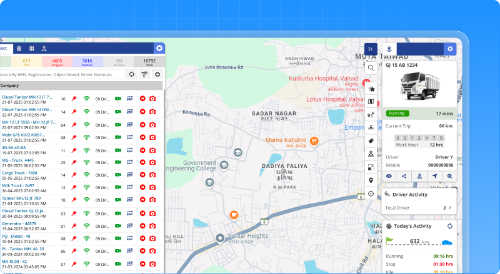
Task: Click the map search magnifier icon
Action: click(x=371, y=67)
